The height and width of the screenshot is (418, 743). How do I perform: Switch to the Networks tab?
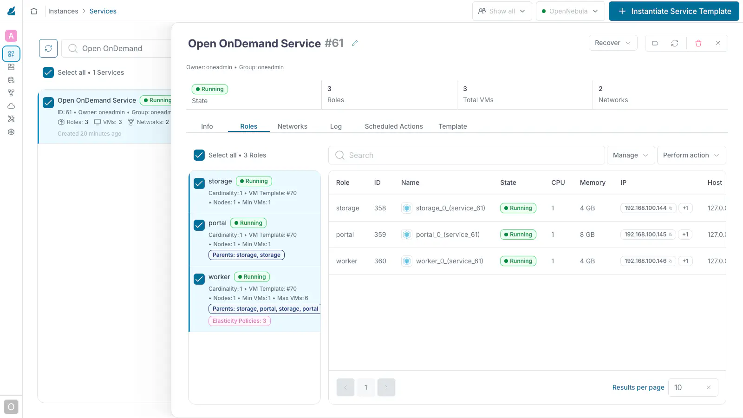292,126
